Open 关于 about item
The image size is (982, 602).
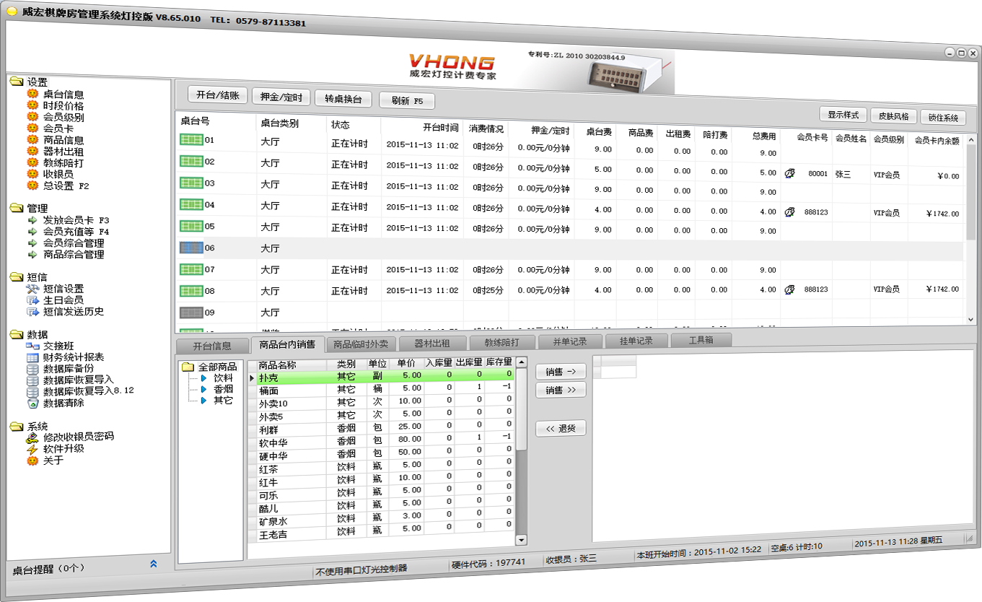coord(53,460)
